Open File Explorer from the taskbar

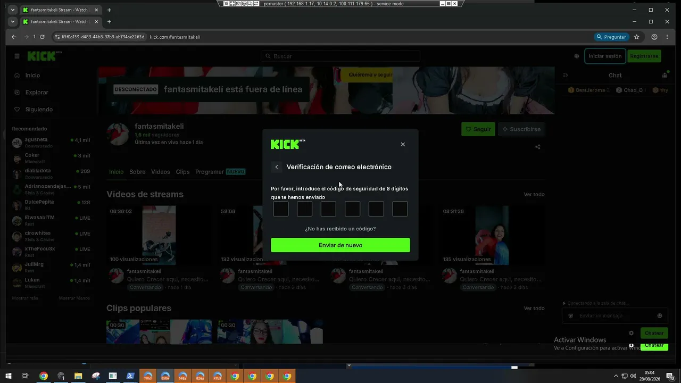click(78, 376)
